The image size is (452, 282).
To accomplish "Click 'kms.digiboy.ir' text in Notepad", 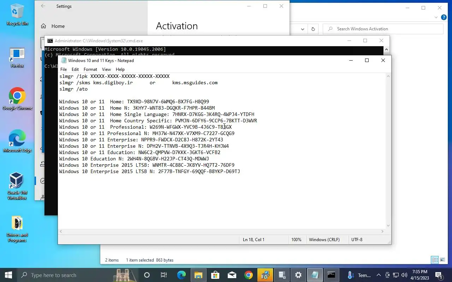I will pos(113,82).
